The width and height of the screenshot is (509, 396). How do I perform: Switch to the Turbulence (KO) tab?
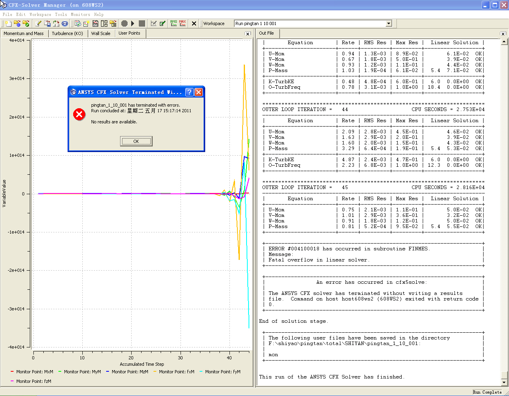click(68, 33)
